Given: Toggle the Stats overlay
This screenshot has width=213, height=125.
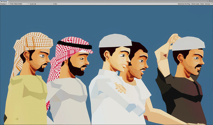Looking at the screenshot, I should (x=202, y=4).
